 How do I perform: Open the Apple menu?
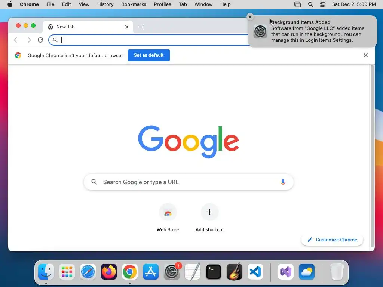[10, 4]
